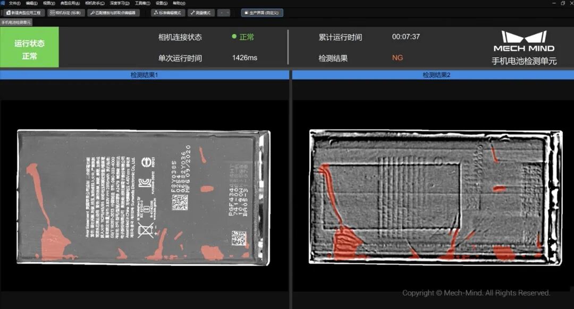The image size is (574, 309).
Task: Click the 检测结果2 panel header
Action: pos(430,74)
